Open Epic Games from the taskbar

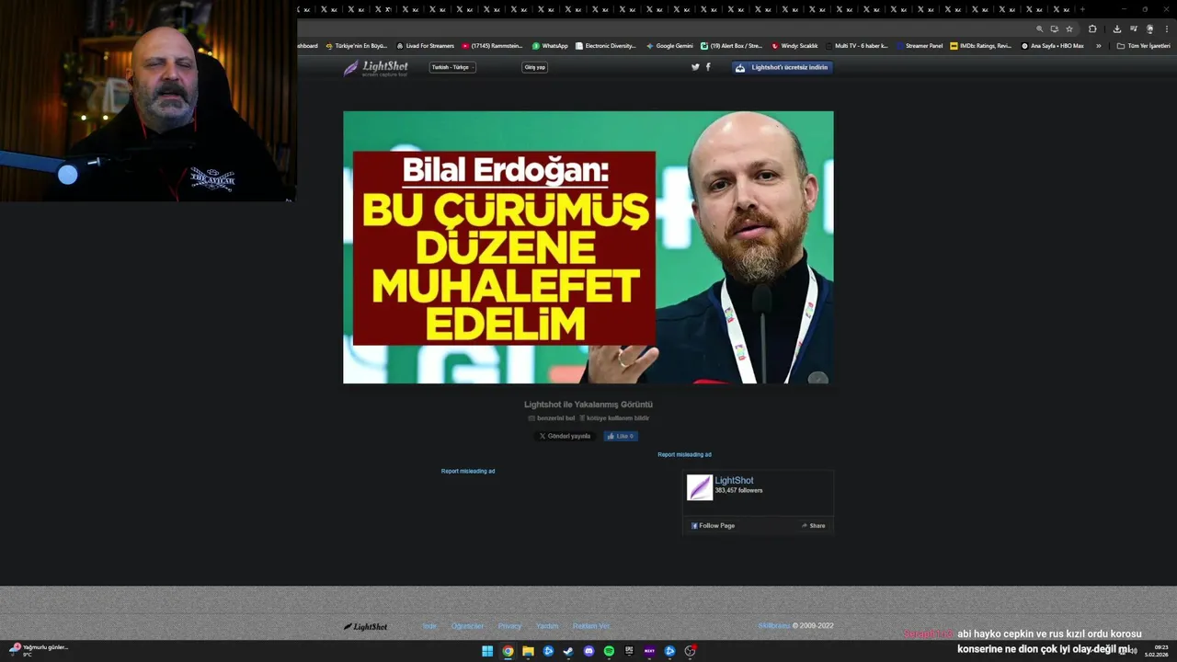coord(629,651)
